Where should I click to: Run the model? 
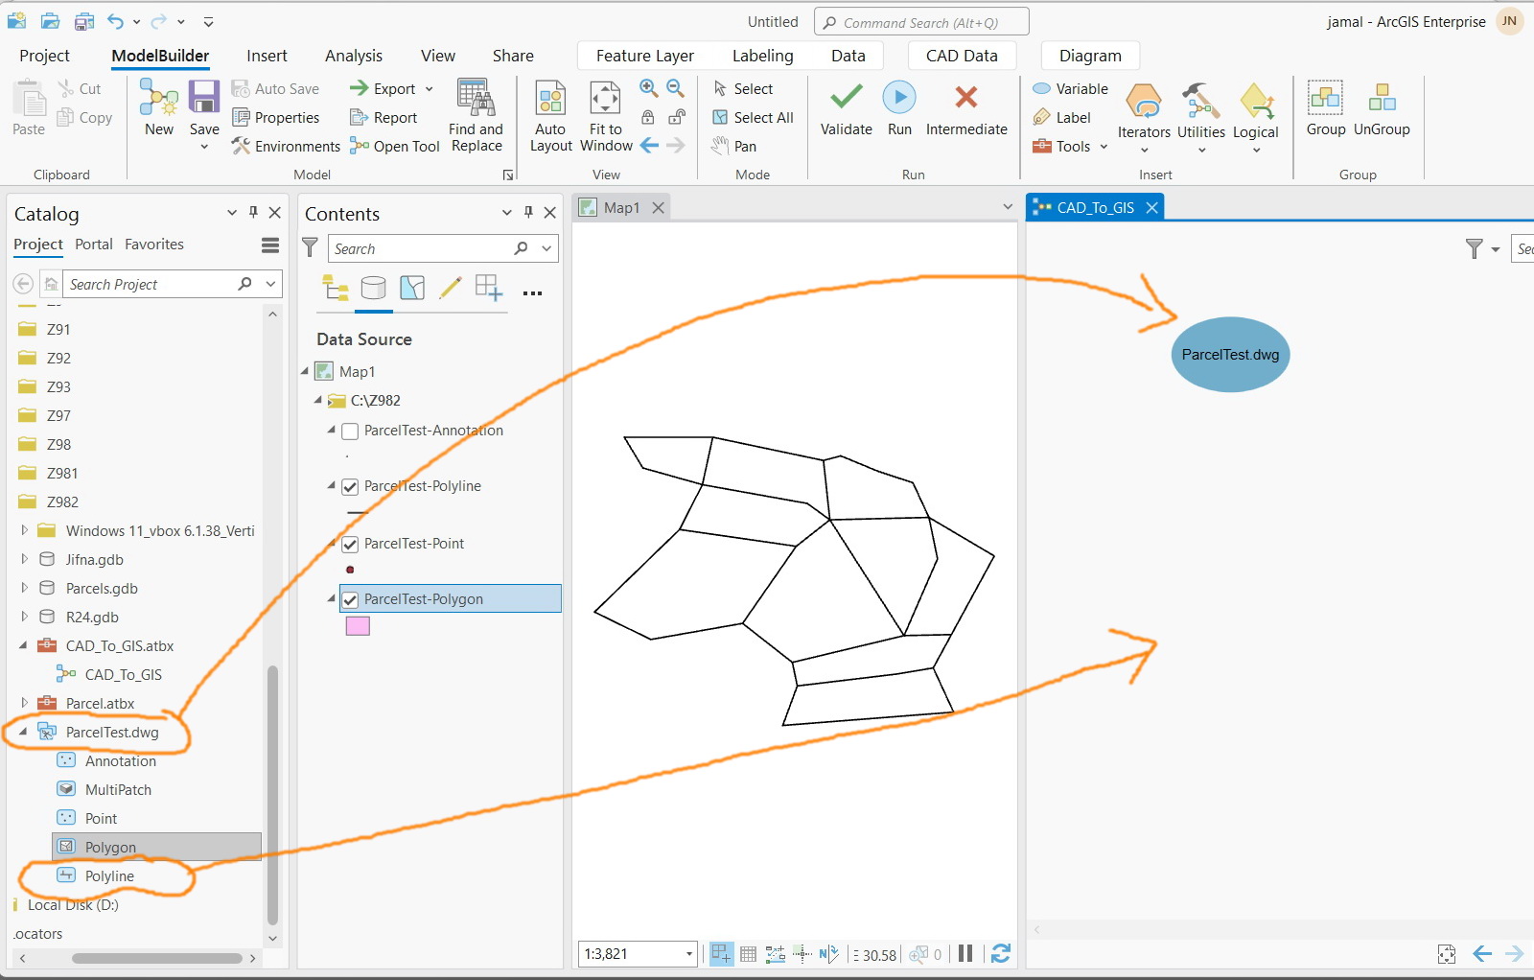pos(898,108)
